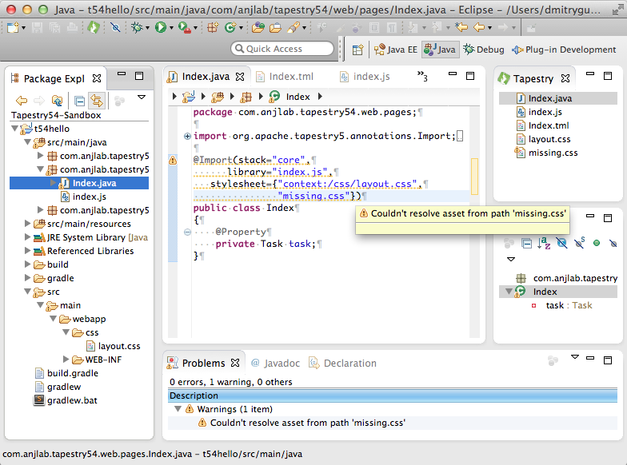Click the green Run button
Viewport: 627px width, 465px height.
tap(161, 27)
